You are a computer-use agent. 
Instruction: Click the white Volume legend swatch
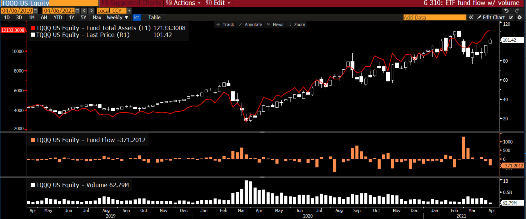click(33, 185)
